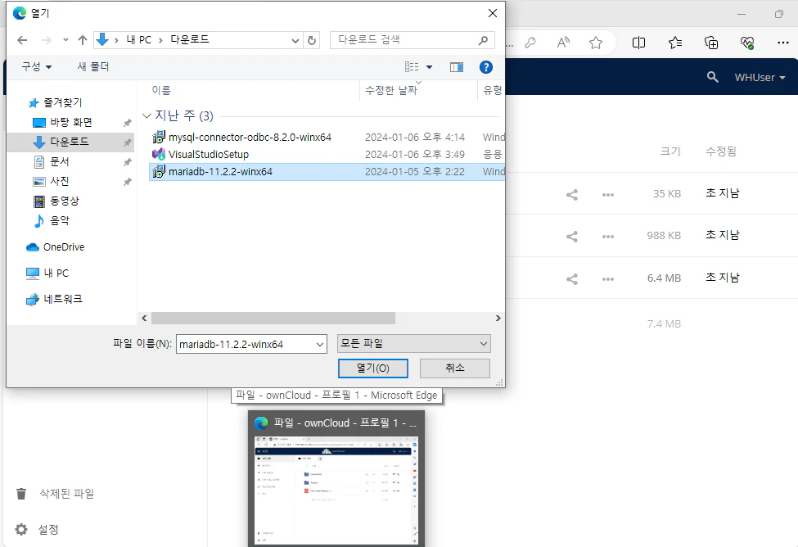Select 다운로드 in navigation pane

[70, 142]
